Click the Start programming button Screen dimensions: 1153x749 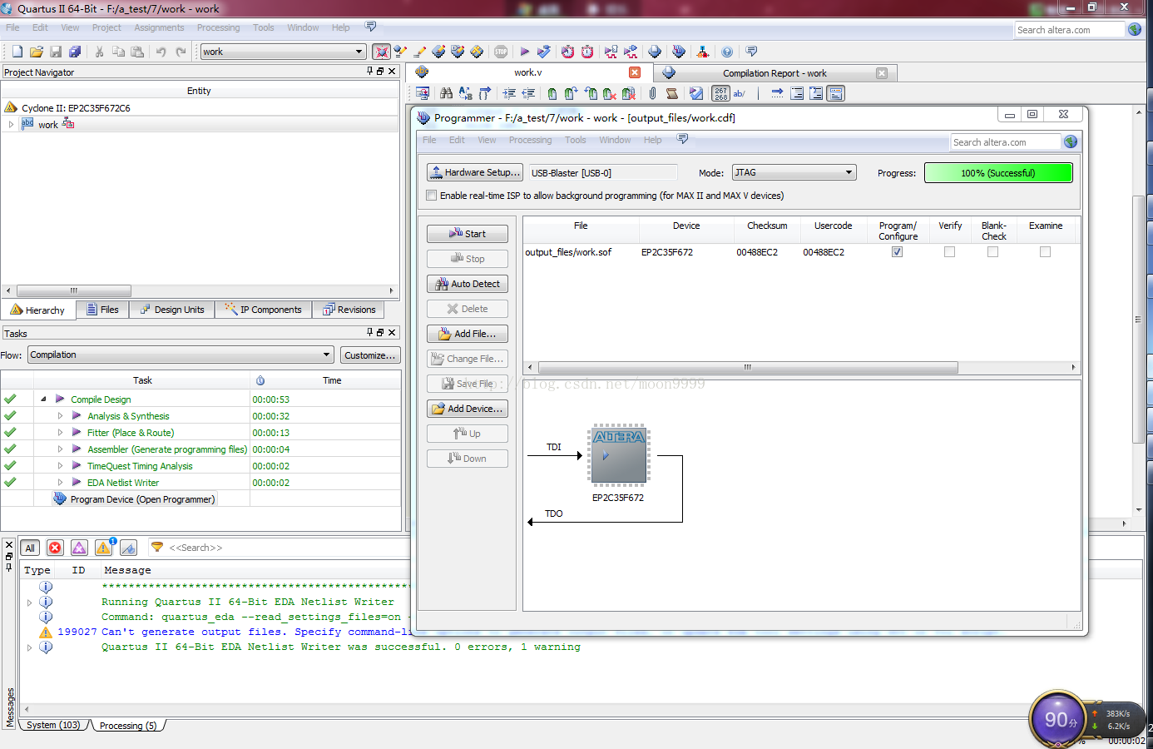[x=468, y=234]
